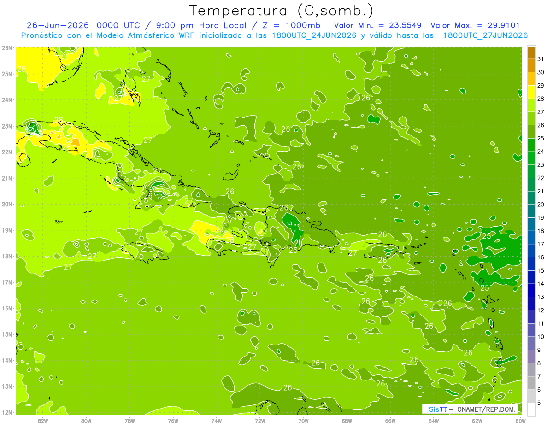Image resolution: width=553 pixels, height=427 pixels.
Task: Click the '78W' longitude axis label
Action: click(129, 421)
